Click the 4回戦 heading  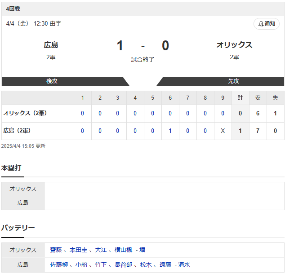click(13, 9)
